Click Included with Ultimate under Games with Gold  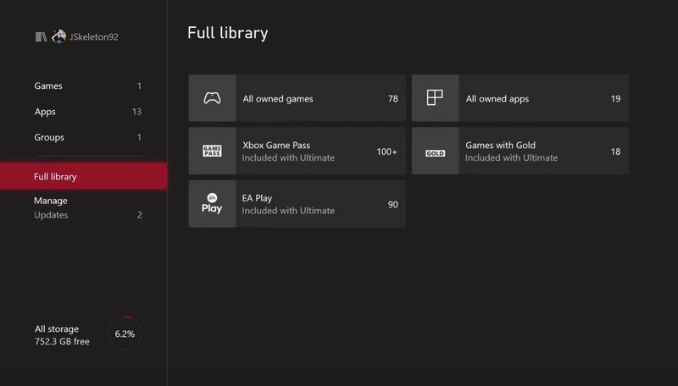tap(511, 158)
